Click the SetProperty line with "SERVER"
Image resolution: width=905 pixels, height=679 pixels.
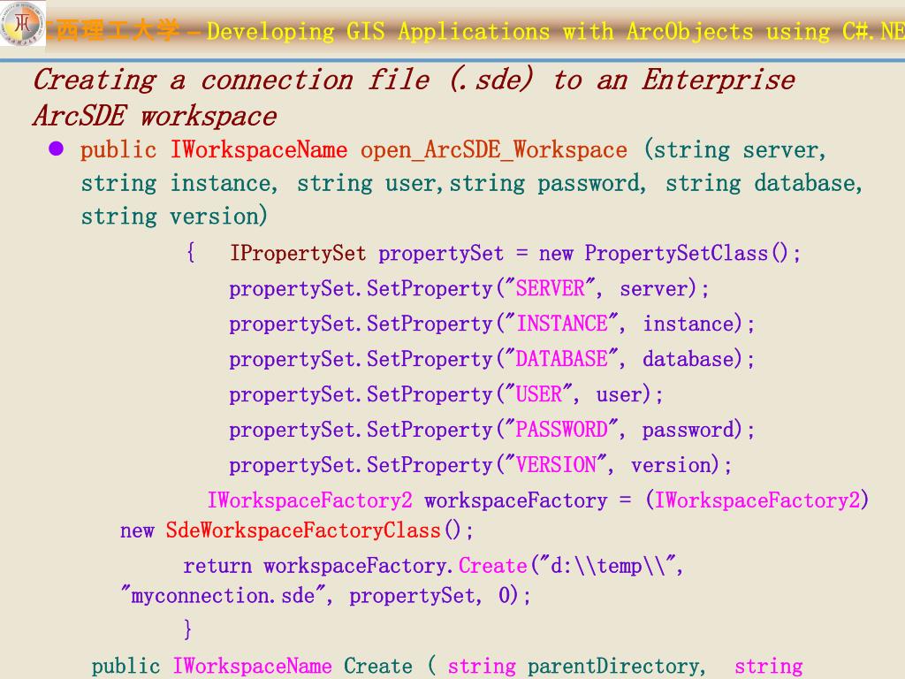pos(468,288)
